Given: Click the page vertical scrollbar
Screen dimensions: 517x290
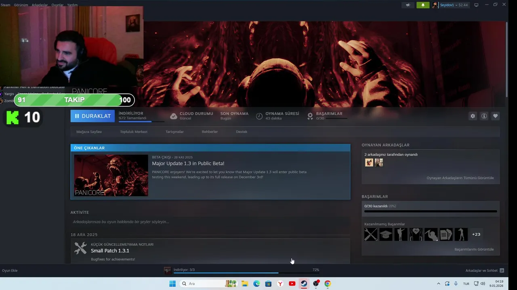Looking at the screenshot, I should [x=506, y=59].
